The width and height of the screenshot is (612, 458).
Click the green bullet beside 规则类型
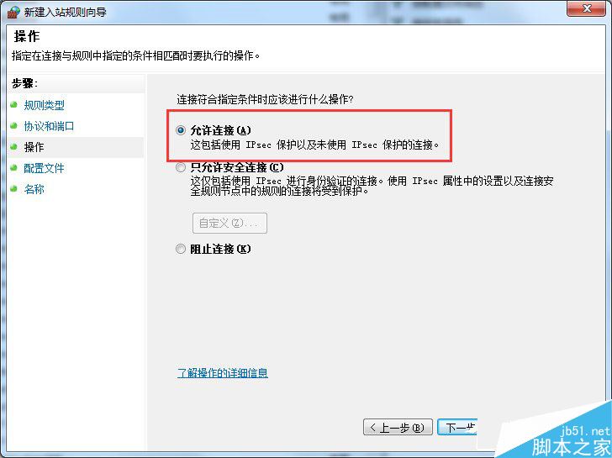point(14,104)
